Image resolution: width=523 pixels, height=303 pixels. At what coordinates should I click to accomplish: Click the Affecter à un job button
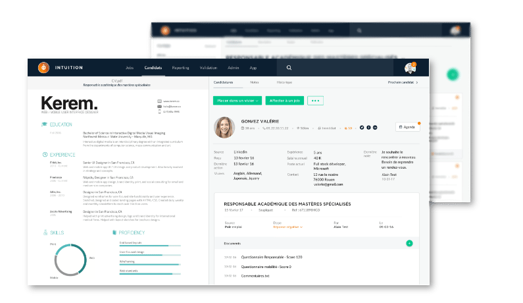284,101
